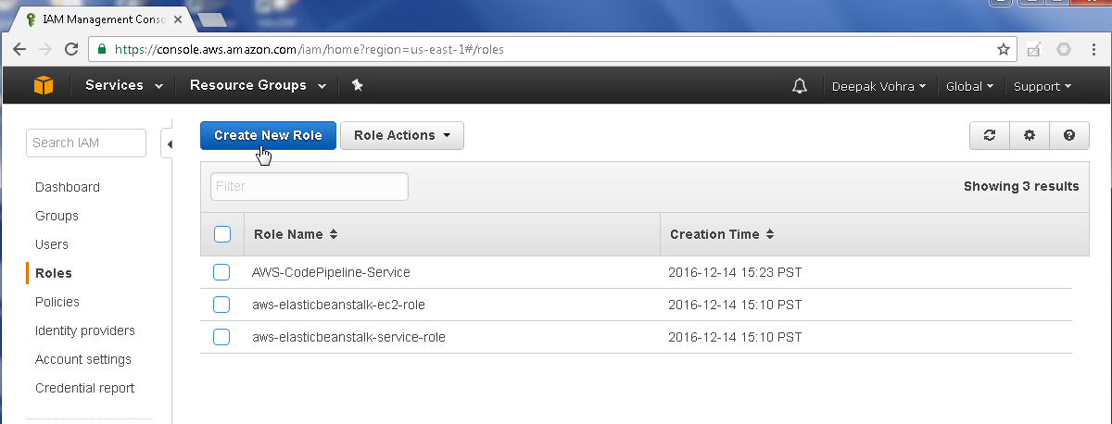The height and width of the screenshot is (424, 1112).
Task: Check the aws-elasticbeanstalk-service-role checkbox
Action: (221, 337)
